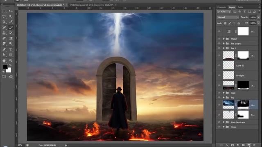This screenshot has width=262, height=147.
Task: Select the Gradient tool
Action: [x=11, y=38]
